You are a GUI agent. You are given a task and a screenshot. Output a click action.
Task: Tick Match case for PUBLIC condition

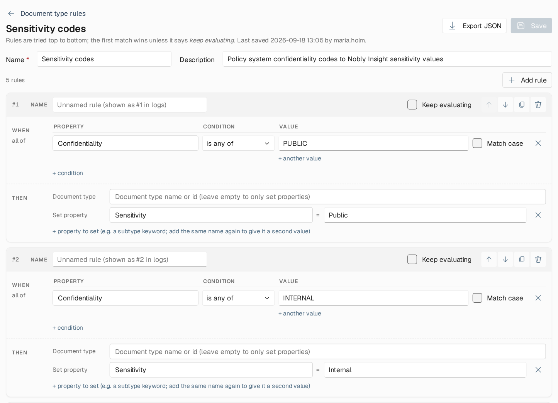pos(478,143)
